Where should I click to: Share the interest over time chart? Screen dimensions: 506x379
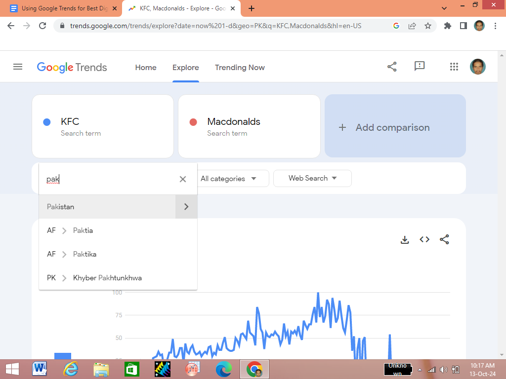[x=444, y=239]
